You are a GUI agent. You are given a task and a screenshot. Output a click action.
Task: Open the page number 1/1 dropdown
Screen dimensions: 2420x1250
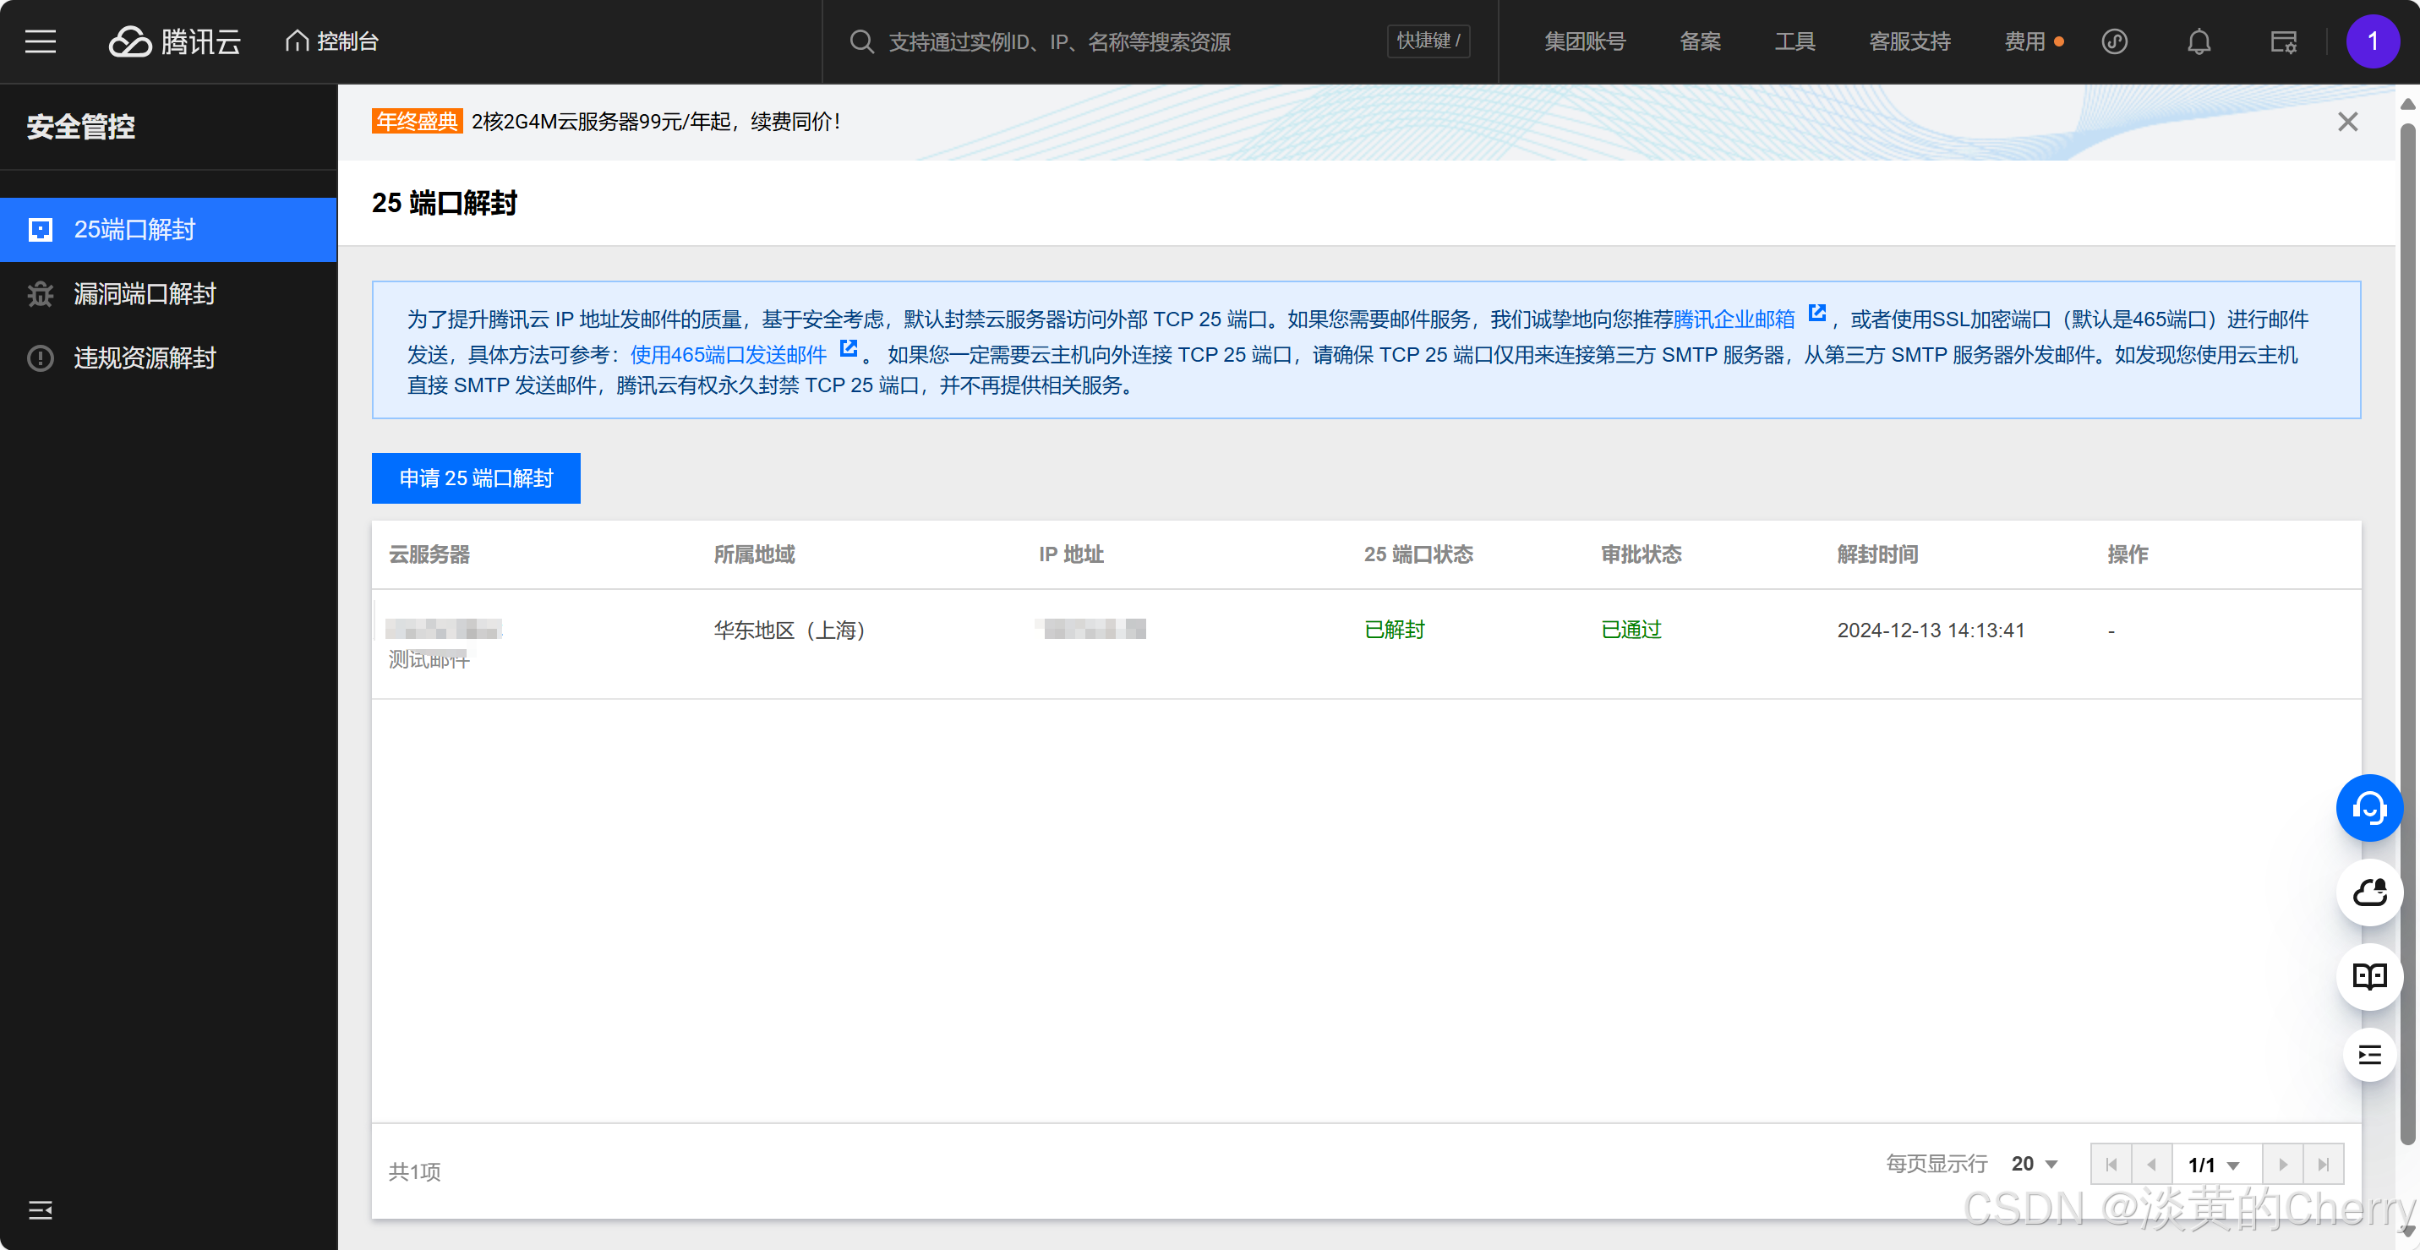click(x=2215, y=1165)
